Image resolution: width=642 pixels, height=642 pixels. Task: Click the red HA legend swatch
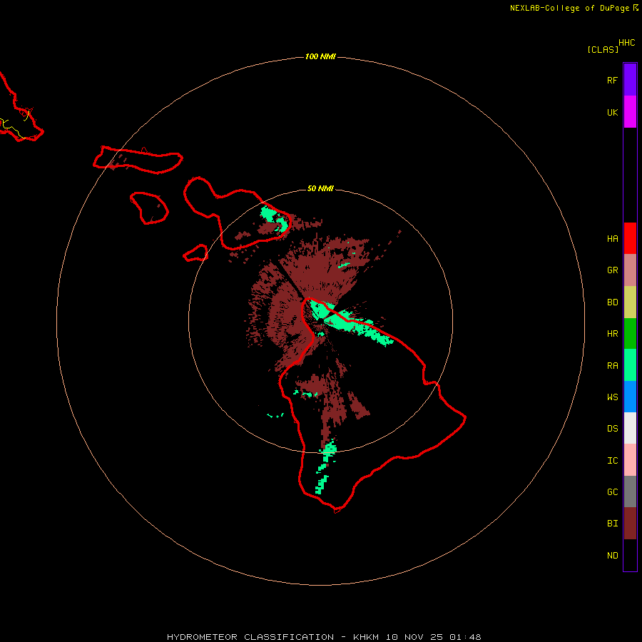[x=630, y=238]
